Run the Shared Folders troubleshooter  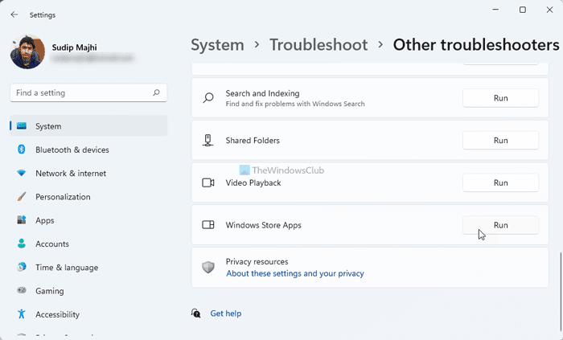(500, 140)
